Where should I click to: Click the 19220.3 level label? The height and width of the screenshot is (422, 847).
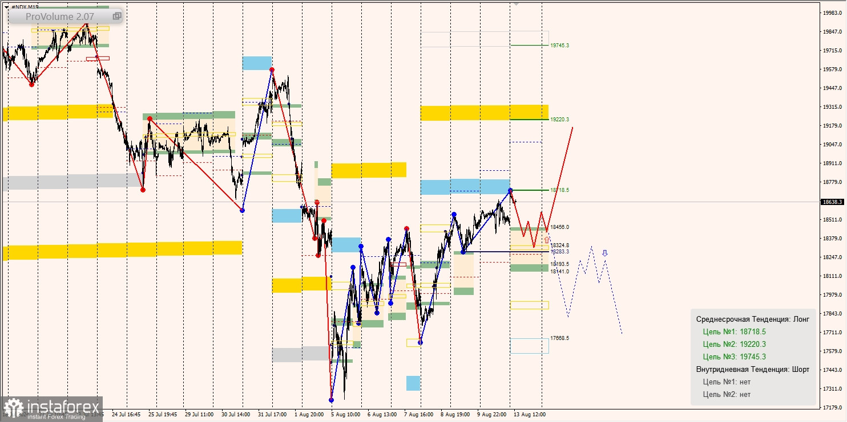pos(559,120)
